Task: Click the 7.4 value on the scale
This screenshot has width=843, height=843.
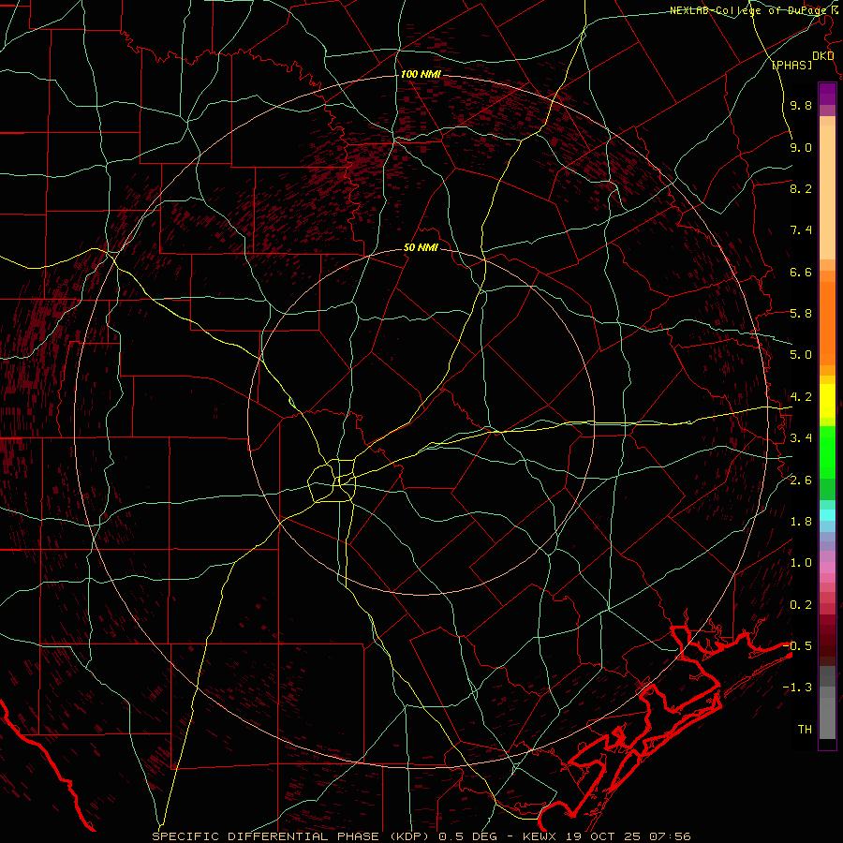Action: coord(801,230)
